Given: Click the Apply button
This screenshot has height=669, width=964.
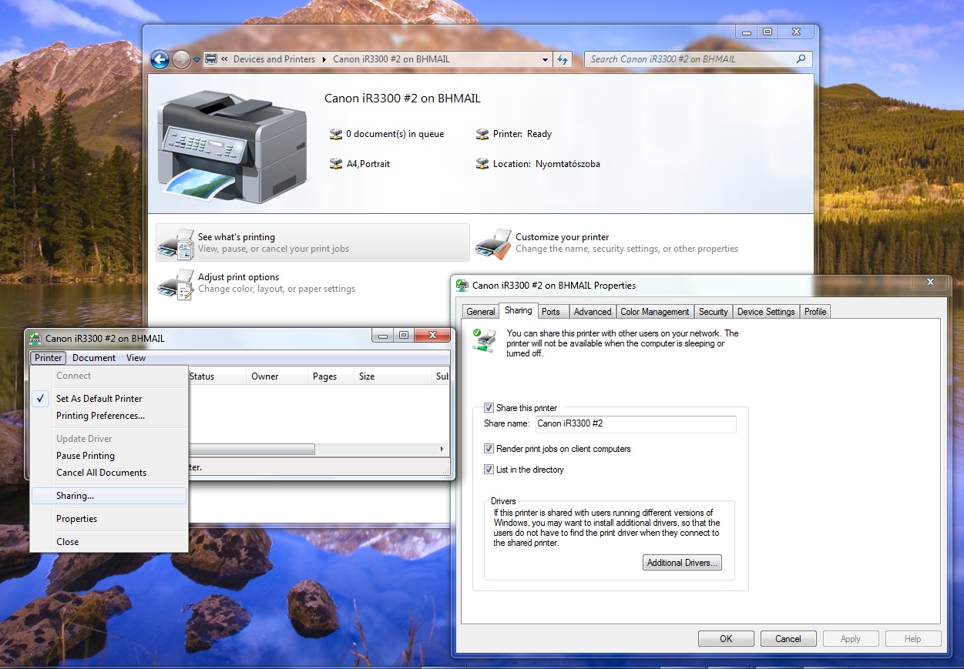Looking at the screenshot, I should (x=851, y=639).
